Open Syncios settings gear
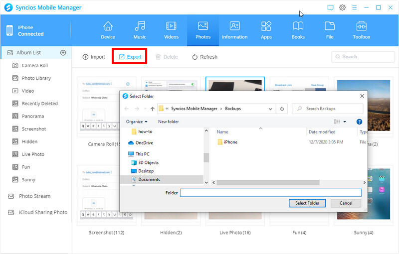The image size is (399, 254). [x=342, y=7]
